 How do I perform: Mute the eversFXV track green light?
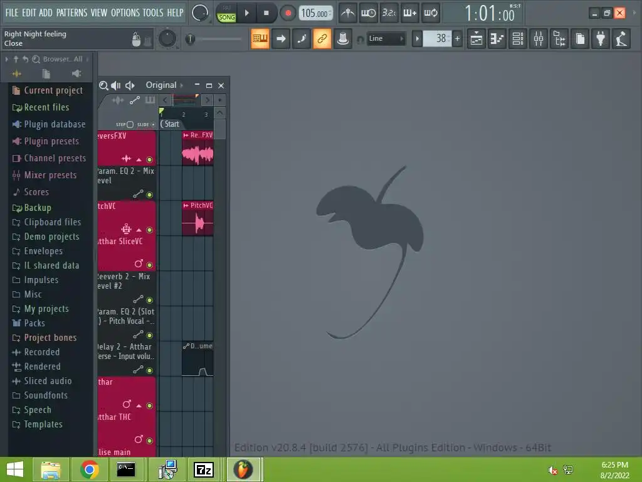click(149, 159)
